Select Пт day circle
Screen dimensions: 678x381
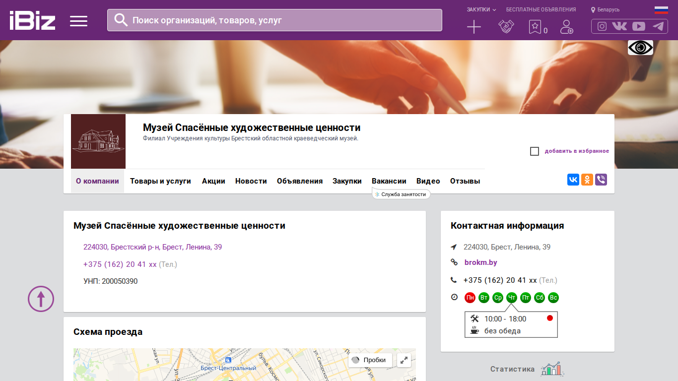[526, 298]
